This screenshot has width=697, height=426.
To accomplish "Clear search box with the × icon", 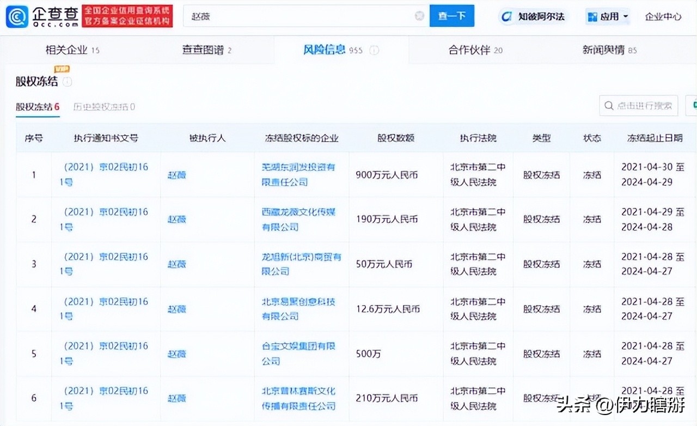I will (x=419, y=16).
